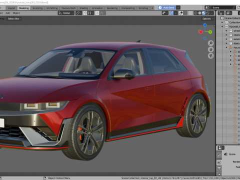Switch to the Layout workspace tab
Screen dimensions: 240x180
tap(11, 8)
